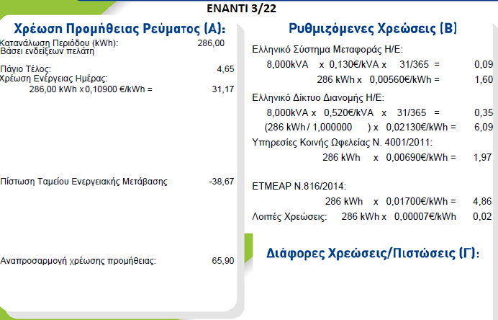This screenshot has height=320, width=498.
Task: Click the Πάγιο Τέλος label
Action: (25, 69)
